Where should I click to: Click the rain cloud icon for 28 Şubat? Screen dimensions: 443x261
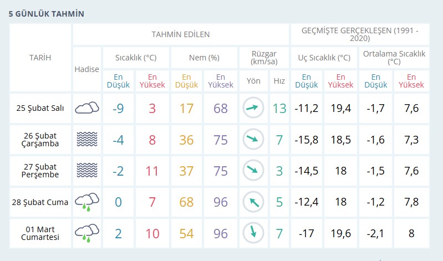(87, 202)
